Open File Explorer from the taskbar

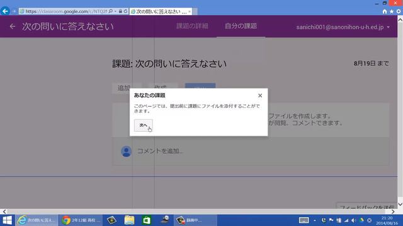coord(129,220)
